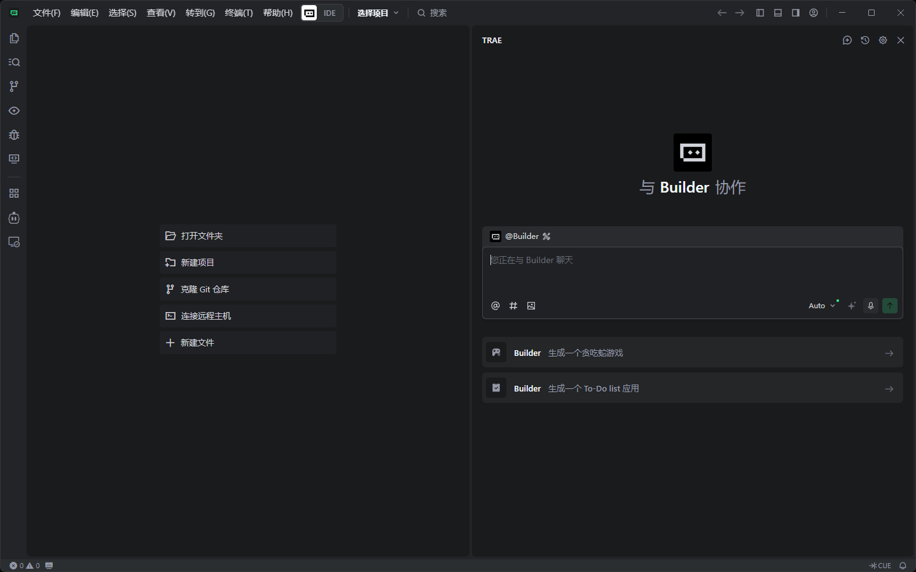Screen dimensions: 916x572
Task: Open the Run and Debug view
Action: click(14, 135)
